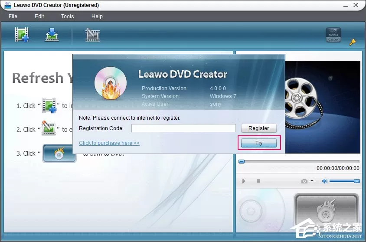Click the import download arrow toolbar icon
The image size is (366, 242).
coord(52,35)
